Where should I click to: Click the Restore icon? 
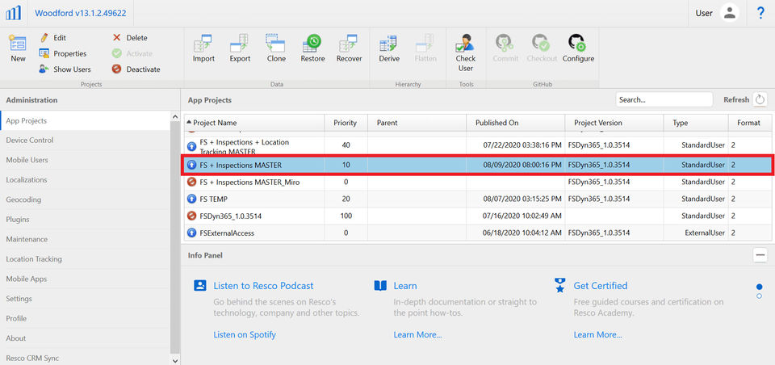312,43
